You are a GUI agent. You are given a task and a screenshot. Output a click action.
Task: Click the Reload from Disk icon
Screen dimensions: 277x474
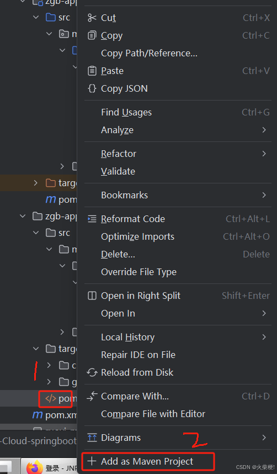(x=92, y=372)
